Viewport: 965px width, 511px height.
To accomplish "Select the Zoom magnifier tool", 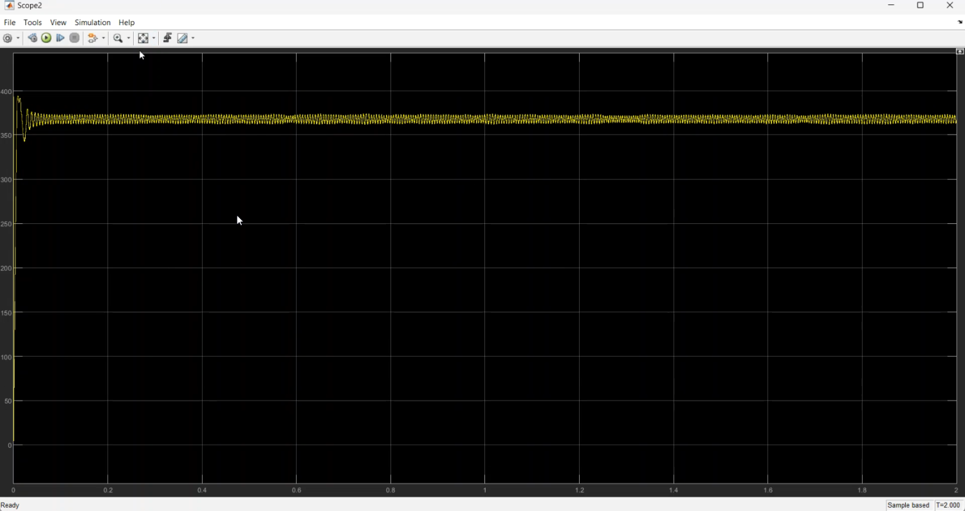I will point(118,39).
